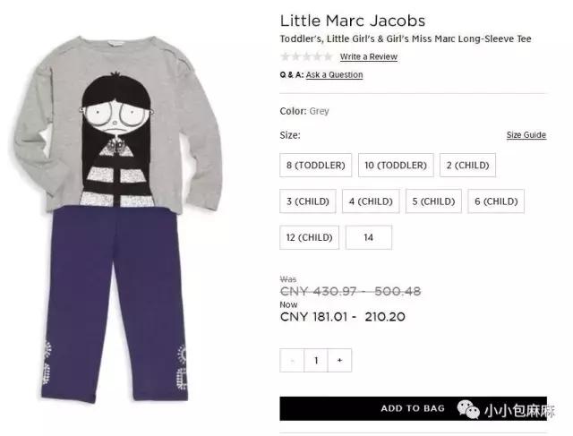Click the grey Miss Marc tee image
The image size is (573, 436).
pyautogui.click(x=117, y=125)
